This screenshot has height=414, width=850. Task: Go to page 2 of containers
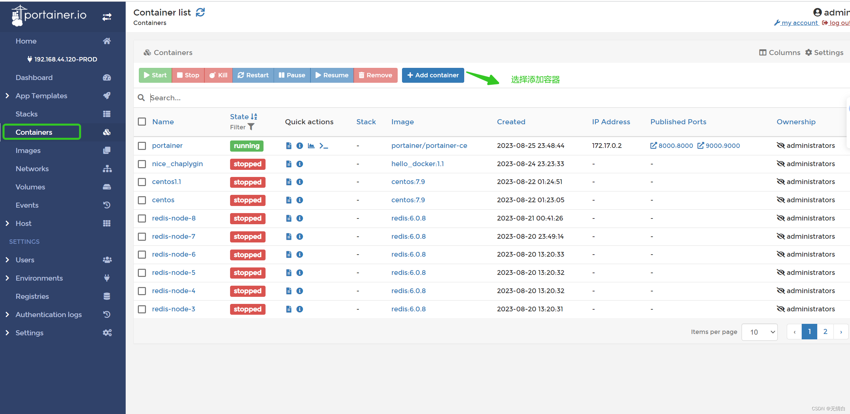(825, 332)
